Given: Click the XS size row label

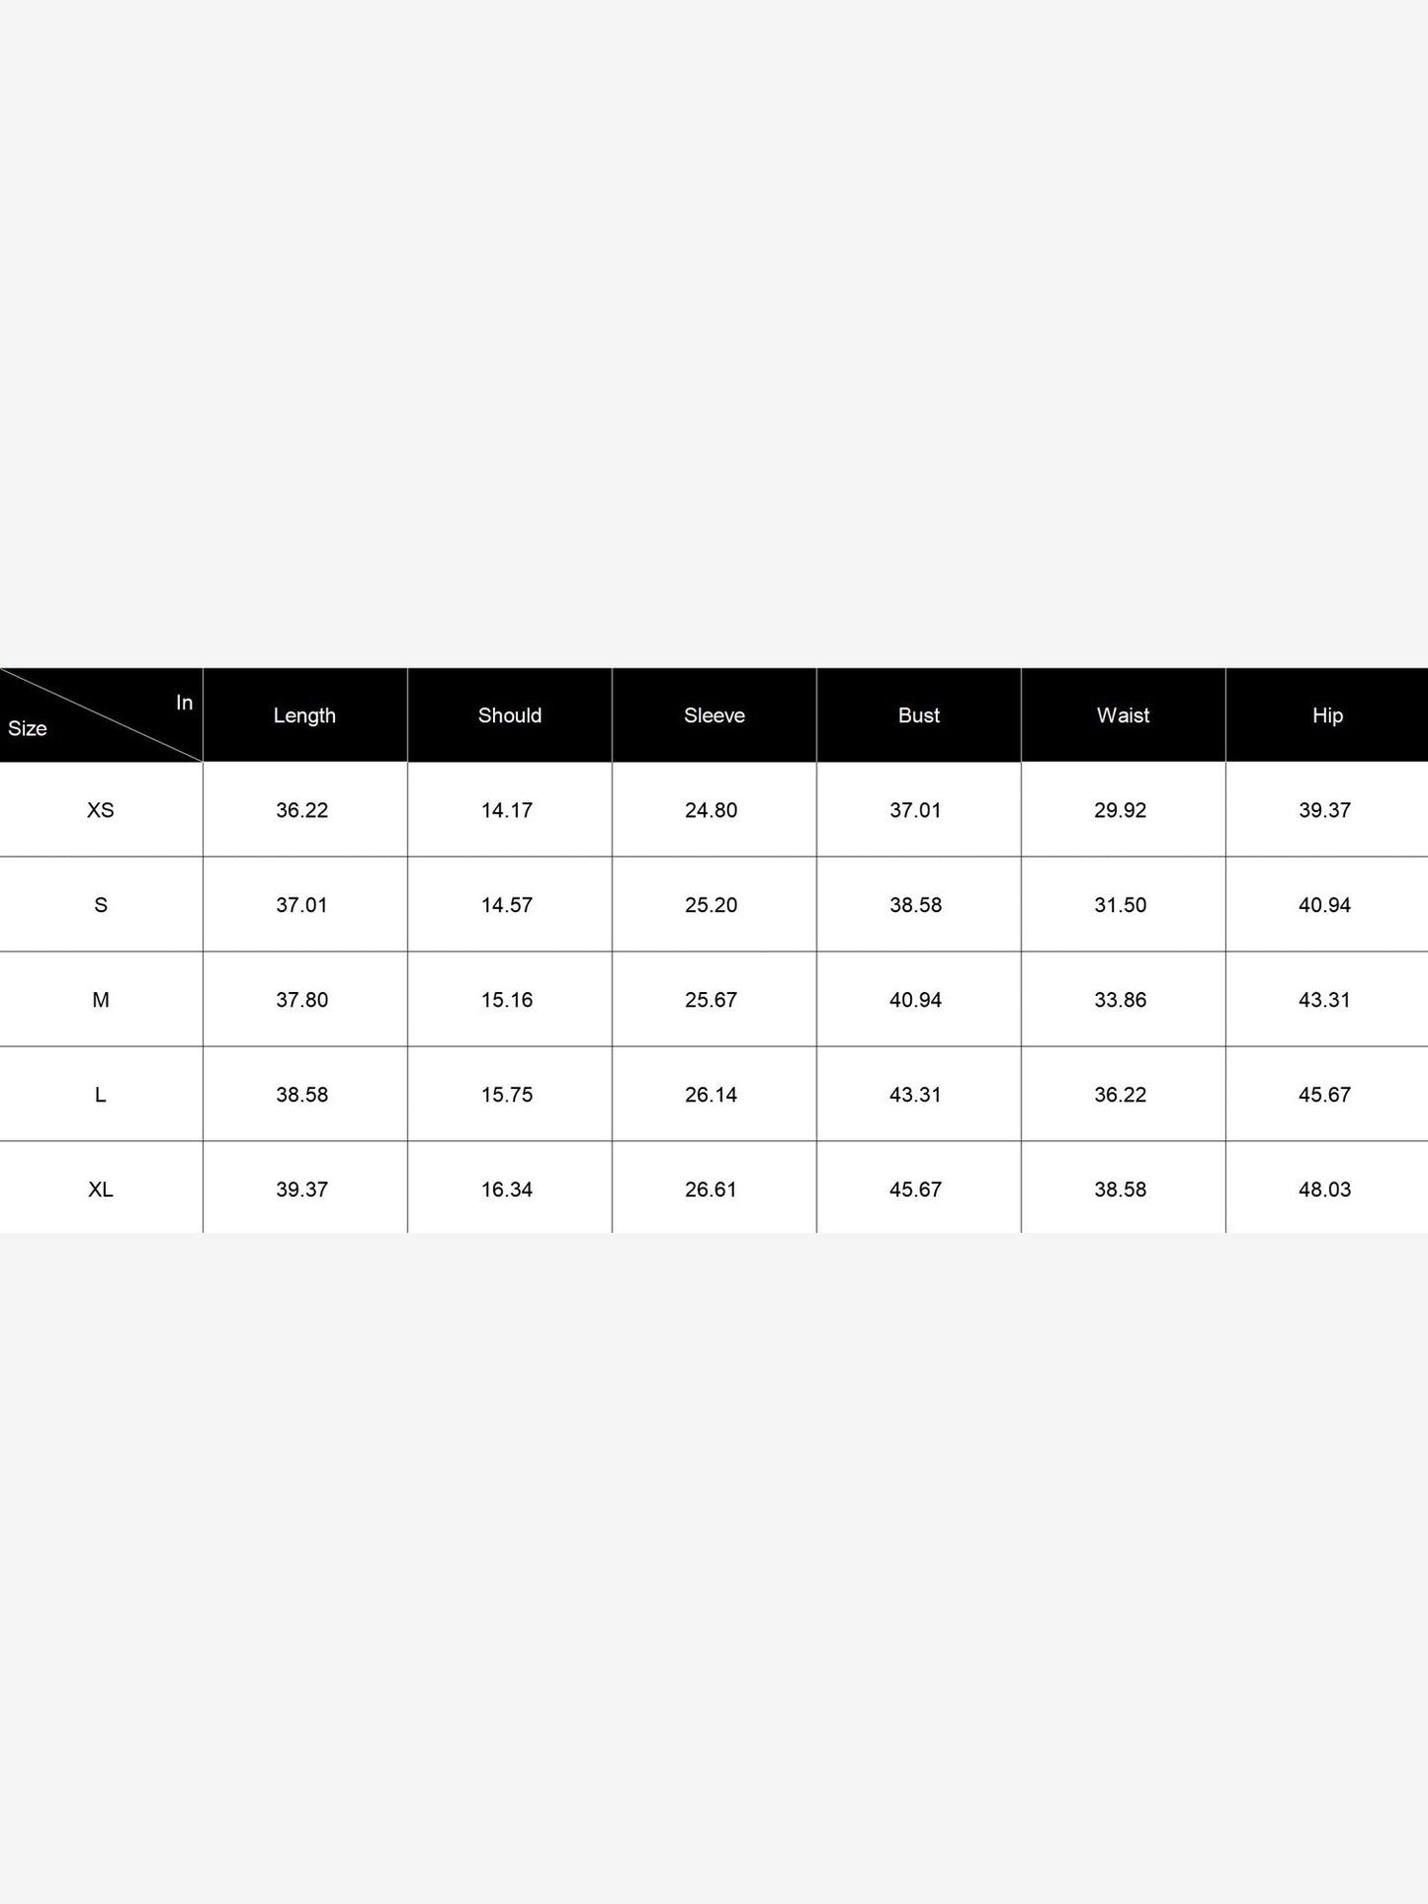Looking at the screenshot, I should click(x=101, y=810).
